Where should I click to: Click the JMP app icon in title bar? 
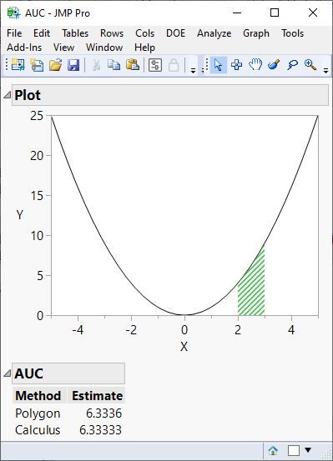[x=13, y=13]
